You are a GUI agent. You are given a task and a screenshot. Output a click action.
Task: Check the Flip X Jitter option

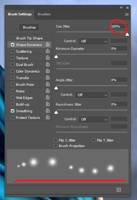click(55, 140)
